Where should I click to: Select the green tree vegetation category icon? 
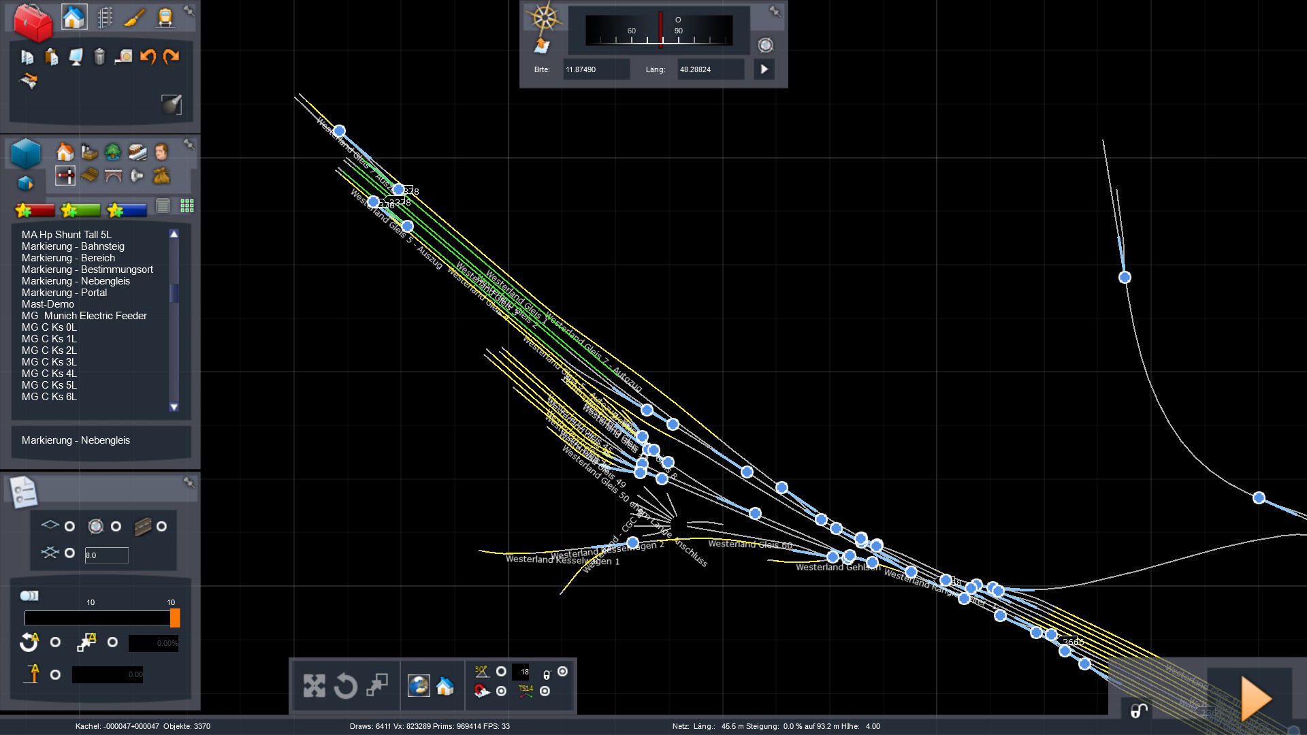(113, 152)
